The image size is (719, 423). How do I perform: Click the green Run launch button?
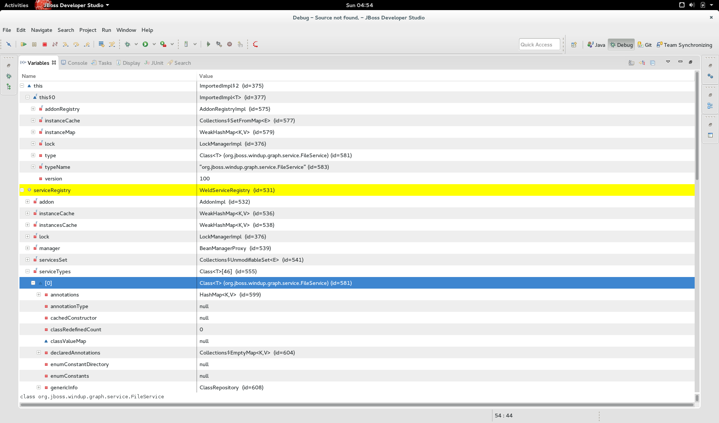click(145, 44)
